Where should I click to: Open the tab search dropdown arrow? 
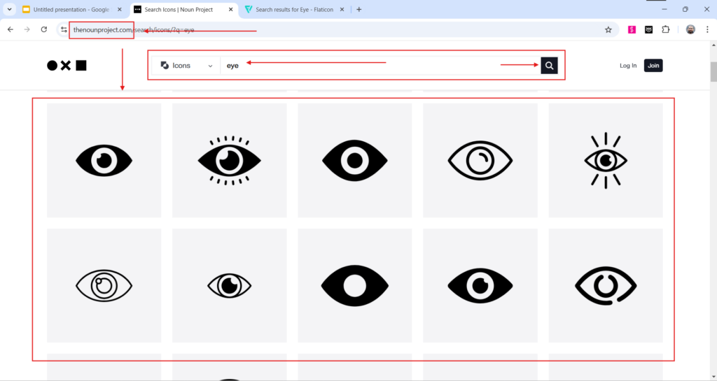click(9, 10)
